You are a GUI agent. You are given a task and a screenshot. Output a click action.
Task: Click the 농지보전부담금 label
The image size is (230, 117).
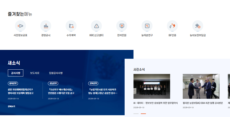tap(198, 35)
